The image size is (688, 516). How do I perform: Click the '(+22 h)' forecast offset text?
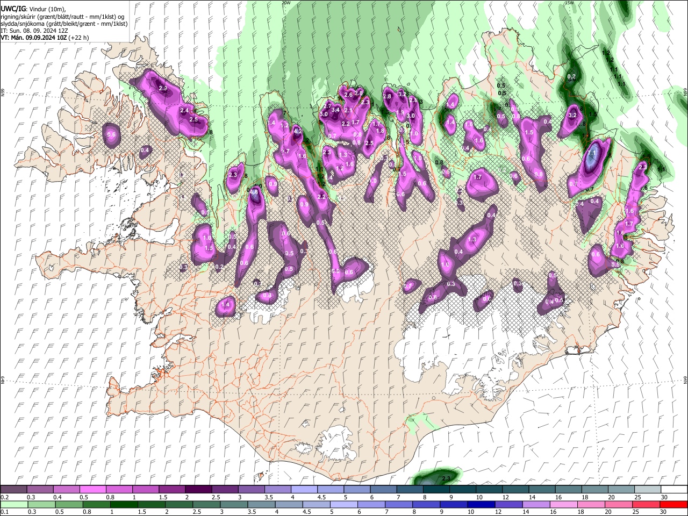78,38
